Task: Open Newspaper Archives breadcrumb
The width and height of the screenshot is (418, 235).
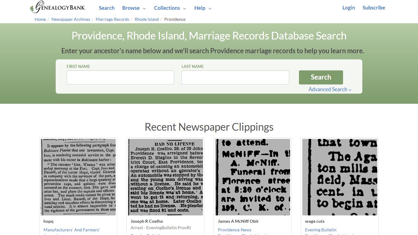Action: tap(71, 19)
